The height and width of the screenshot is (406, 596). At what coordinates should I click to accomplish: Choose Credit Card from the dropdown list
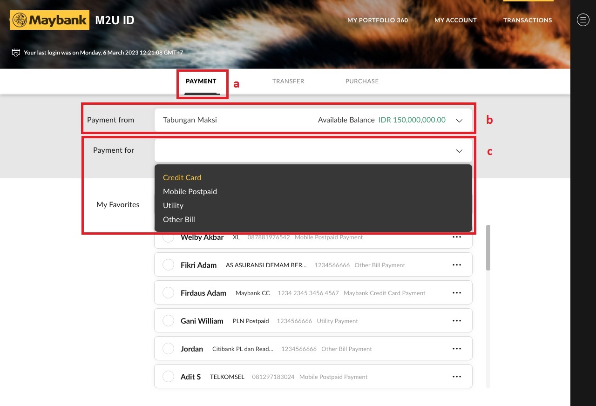pos(182,177)
